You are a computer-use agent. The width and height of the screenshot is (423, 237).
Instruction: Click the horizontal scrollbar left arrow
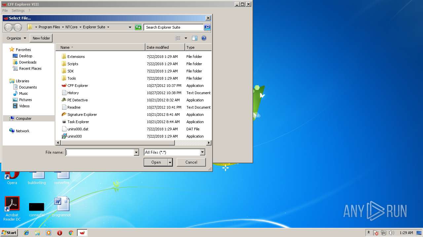(x=58, y=143)
